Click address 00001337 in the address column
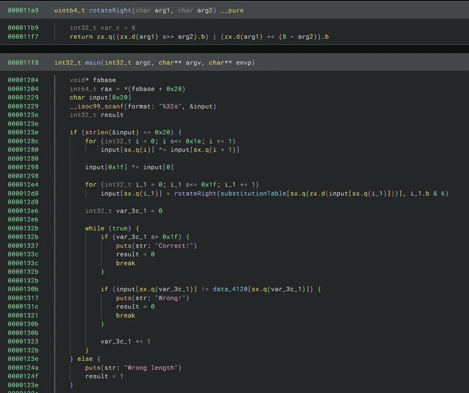This screenshot has height=393, width=469. (23, 246)
